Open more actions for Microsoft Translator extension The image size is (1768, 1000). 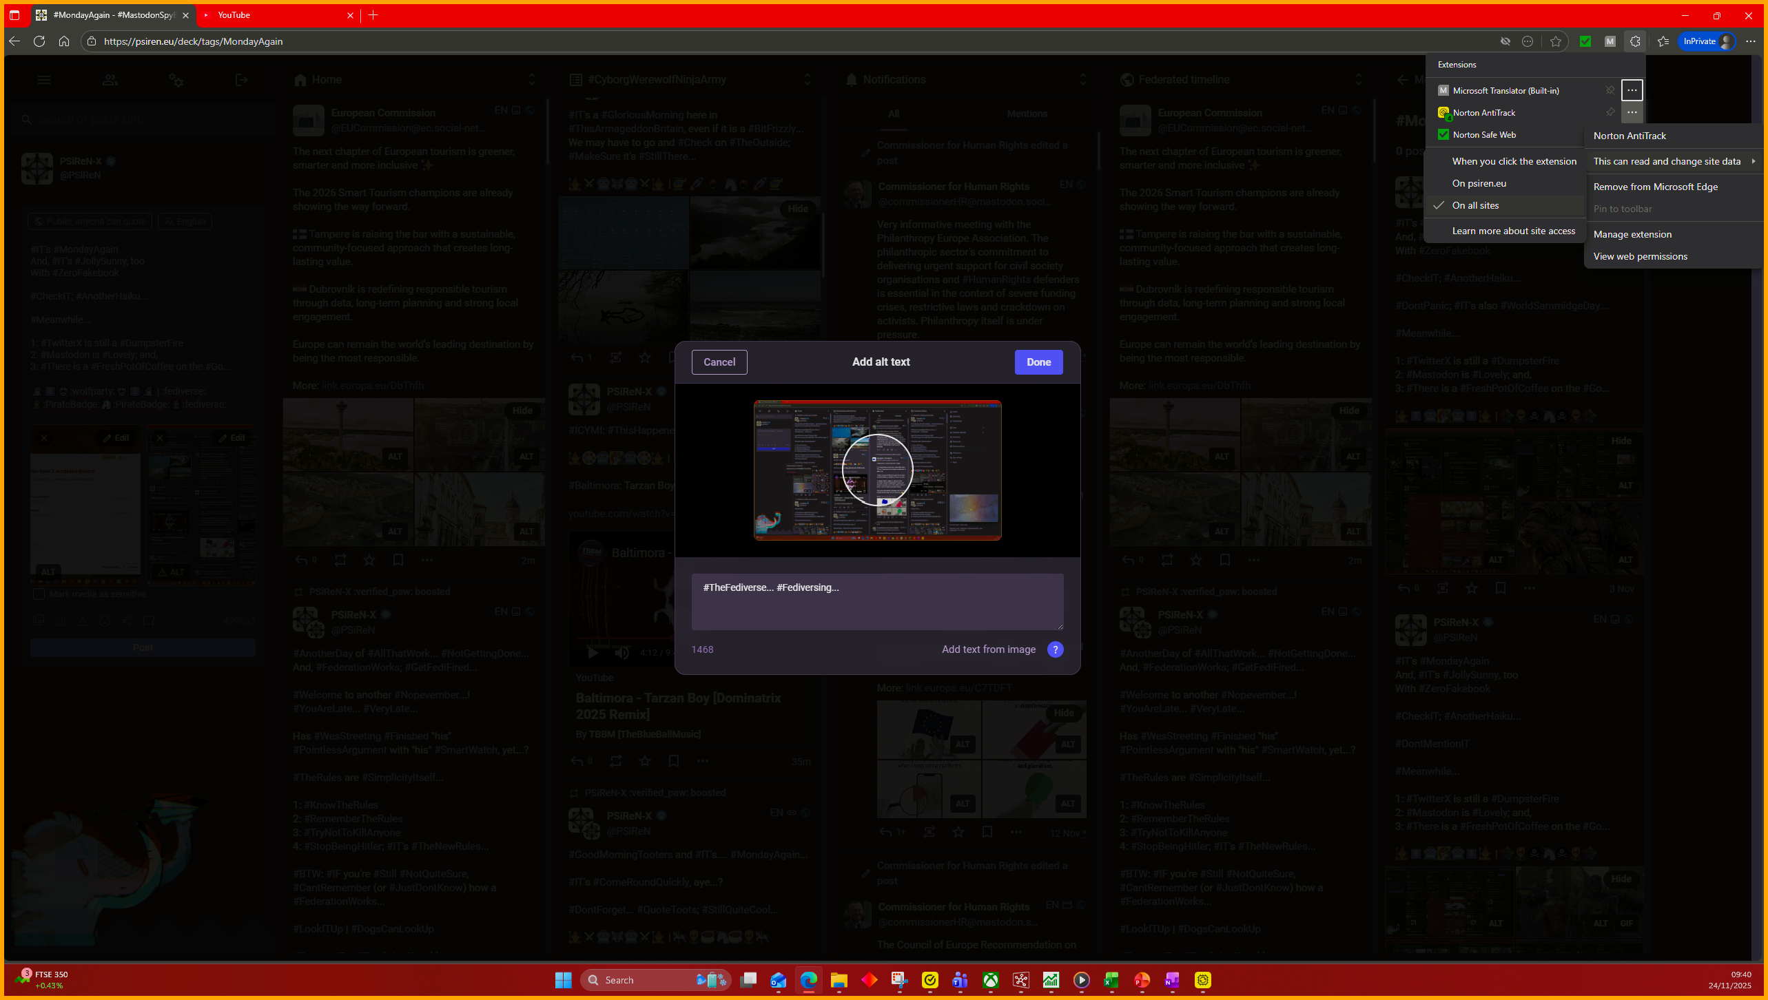pyautogui.click(x=1632, y=90)
